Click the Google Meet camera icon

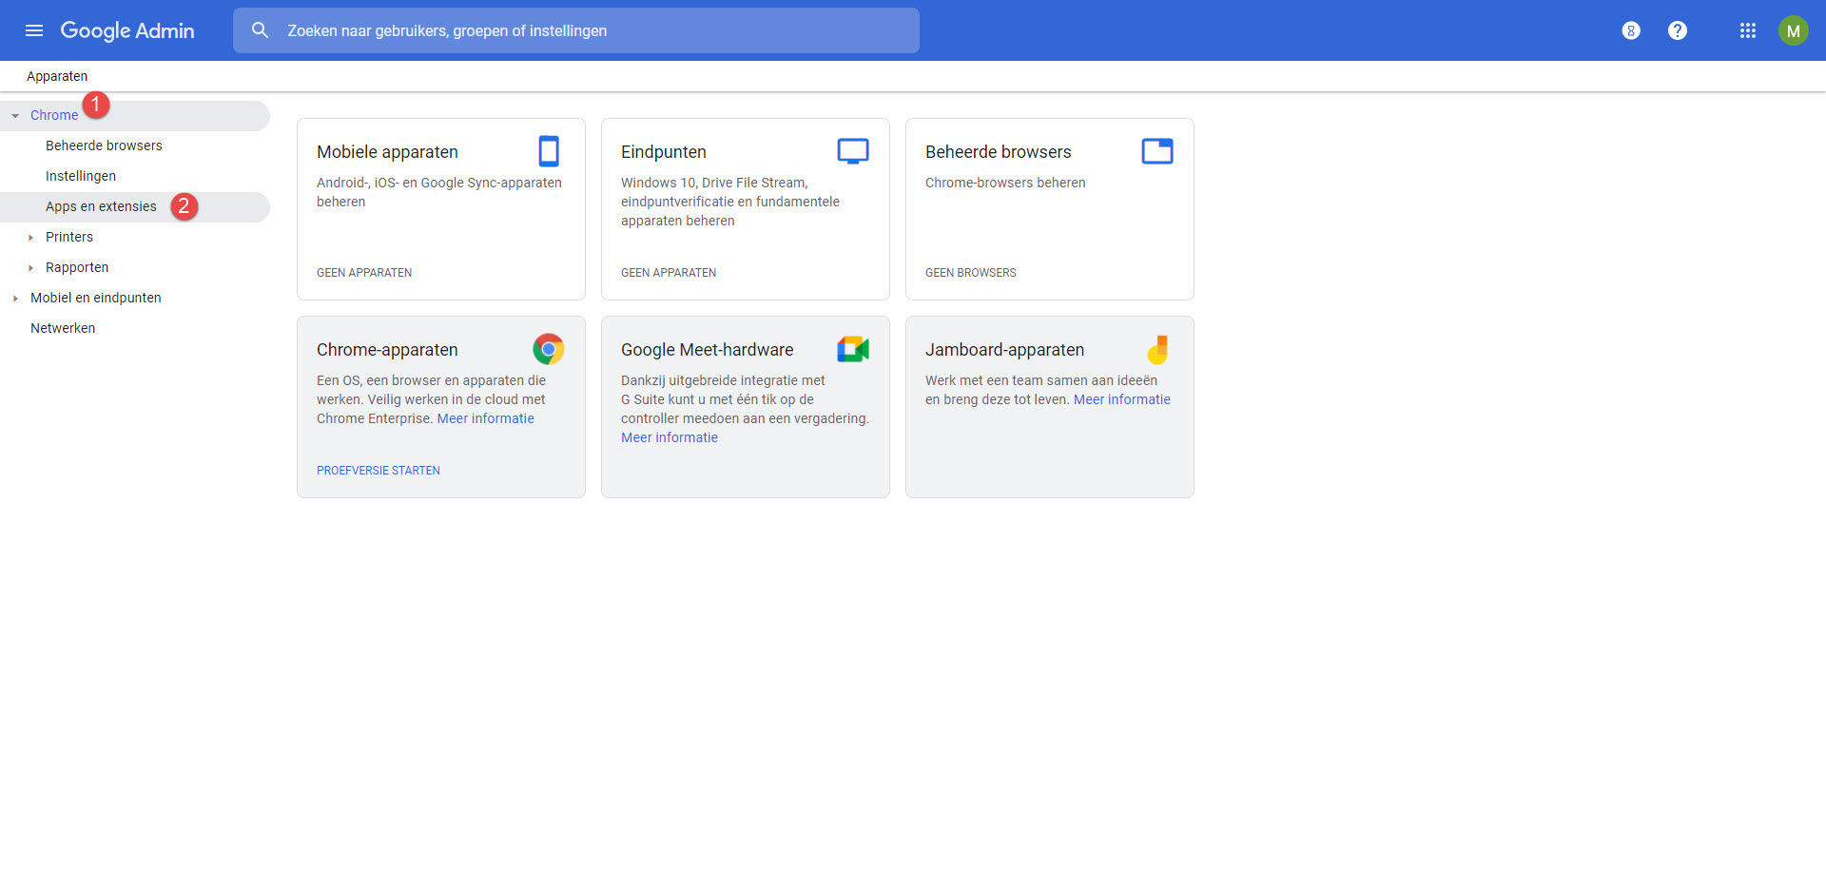pos(853,349)
